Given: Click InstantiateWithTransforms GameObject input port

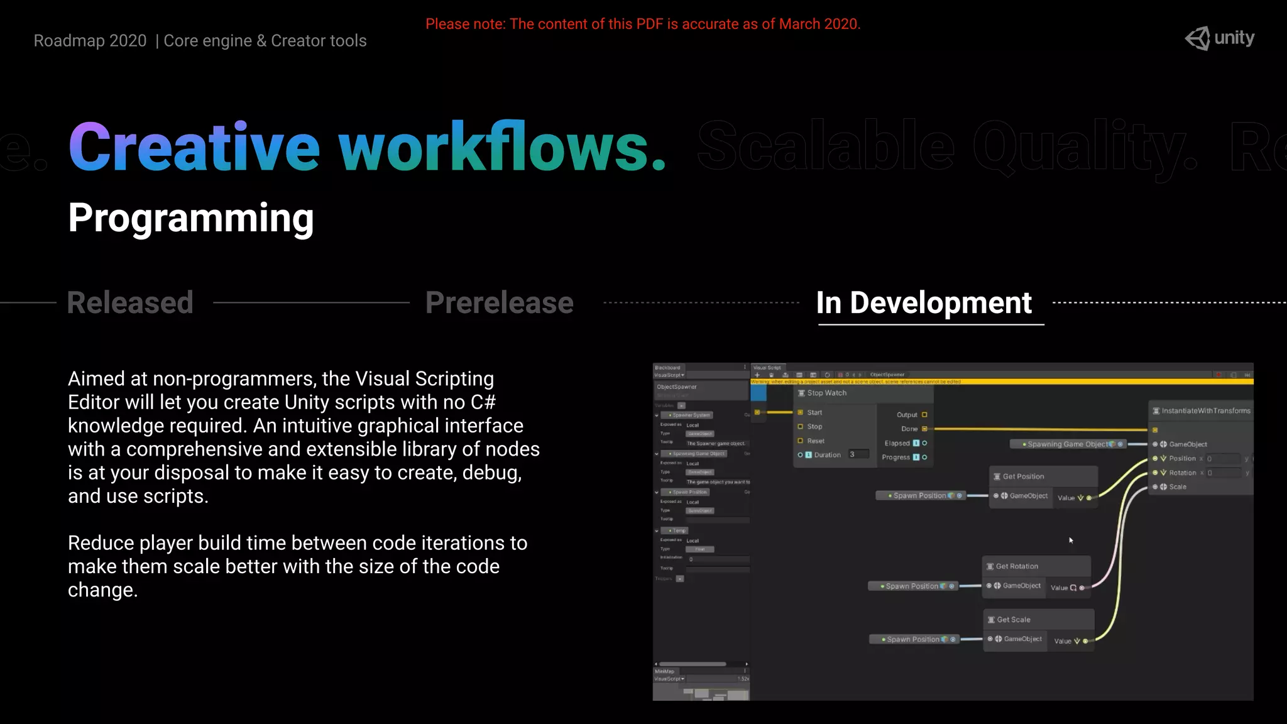Looking at the screenshot, I should 1155,444.
